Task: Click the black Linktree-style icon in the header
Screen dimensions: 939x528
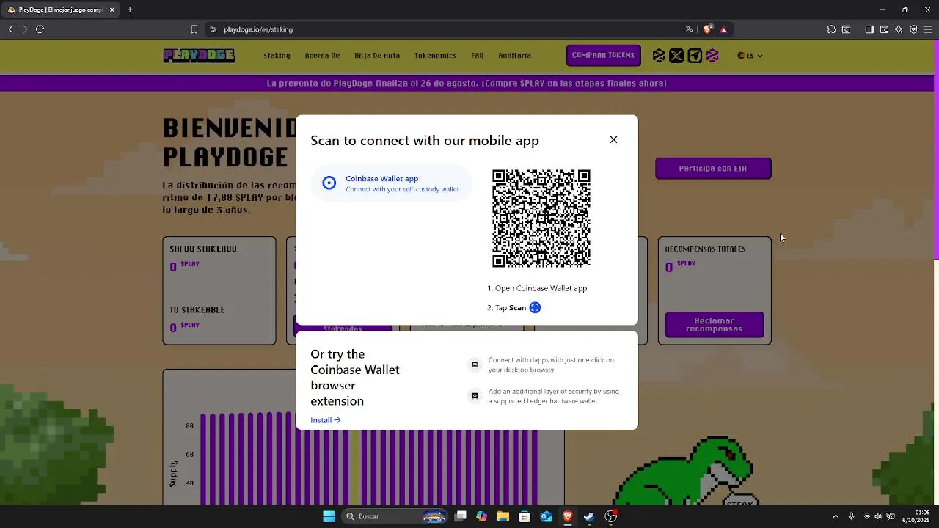Action: click(x=659, y=56)
